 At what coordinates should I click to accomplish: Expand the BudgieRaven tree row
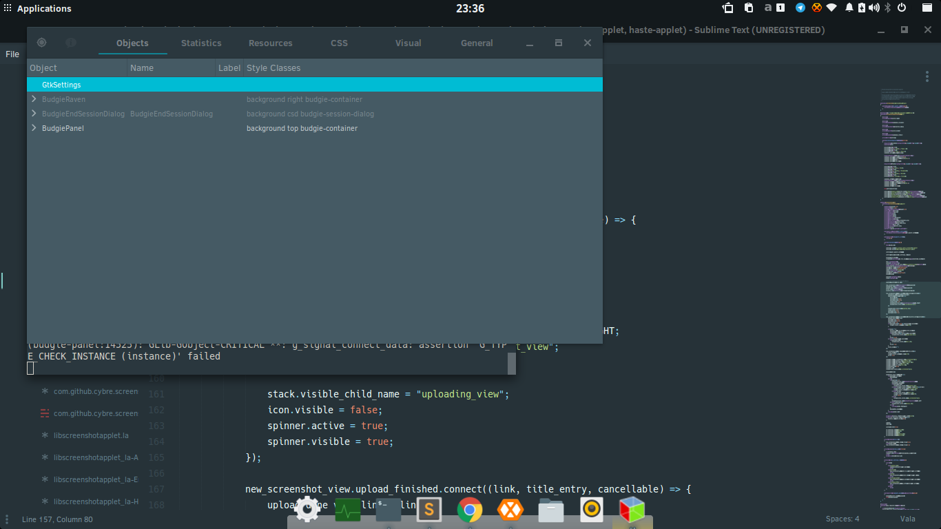tap(34, 99)
